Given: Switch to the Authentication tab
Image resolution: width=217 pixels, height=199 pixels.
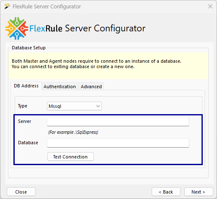Looking at the screenshot, I should [x=59, y=87].
